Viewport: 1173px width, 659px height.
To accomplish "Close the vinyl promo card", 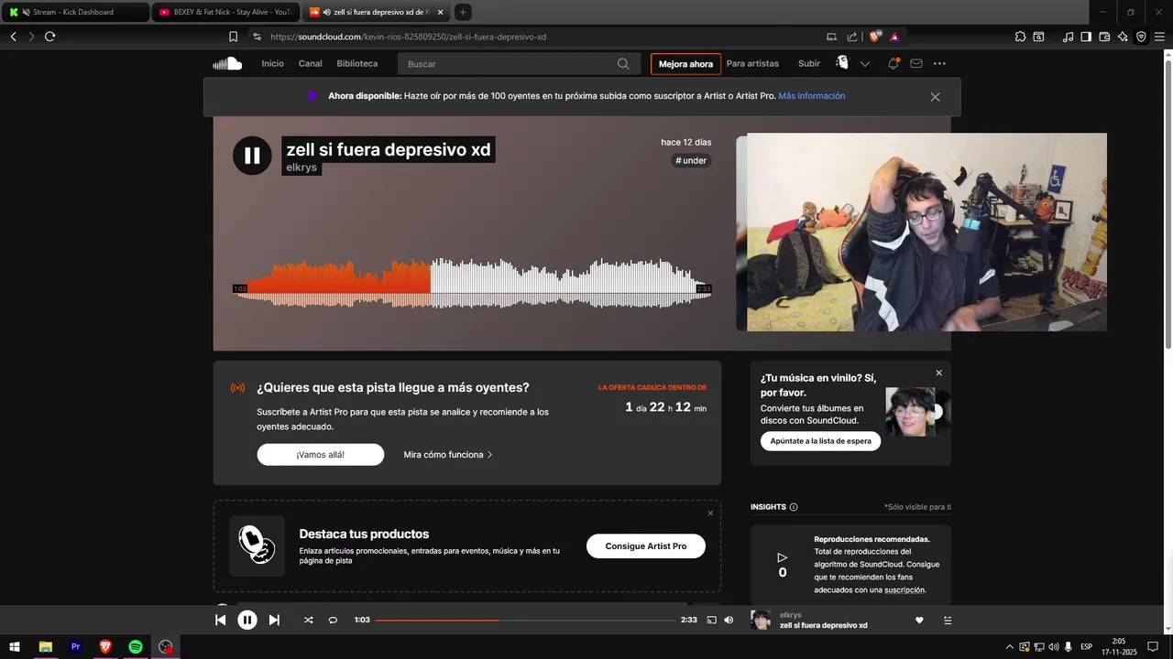I will pos(938,373).
